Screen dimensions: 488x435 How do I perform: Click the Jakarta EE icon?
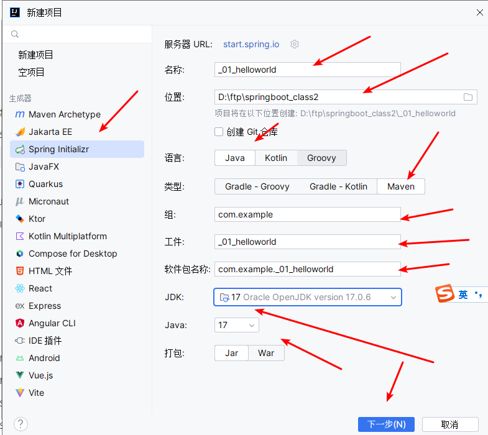[x=20, y=132]
